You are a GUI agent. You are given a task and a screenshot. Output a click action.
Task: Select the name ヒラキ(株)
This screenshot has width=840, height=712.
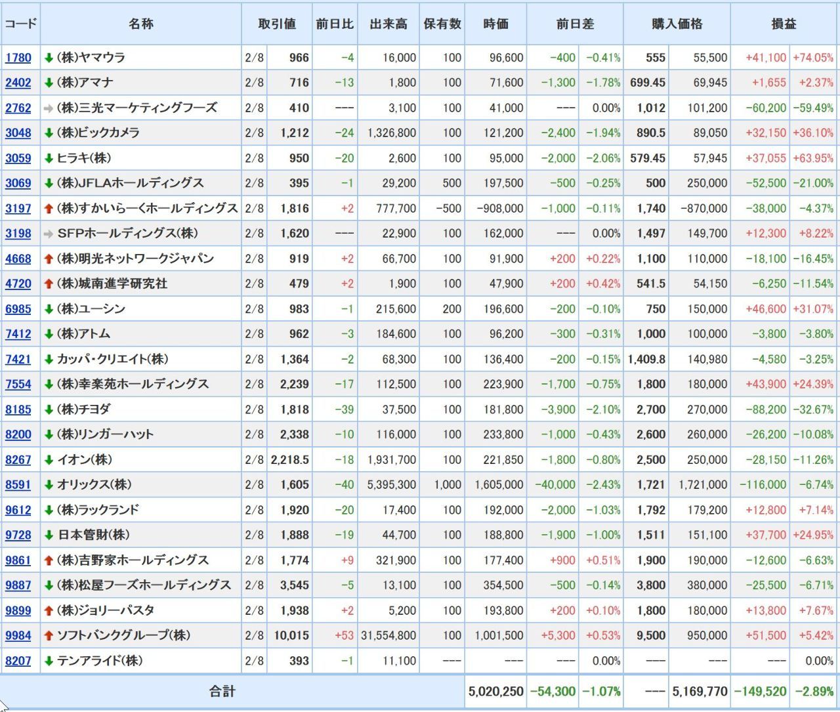[84, 158]
